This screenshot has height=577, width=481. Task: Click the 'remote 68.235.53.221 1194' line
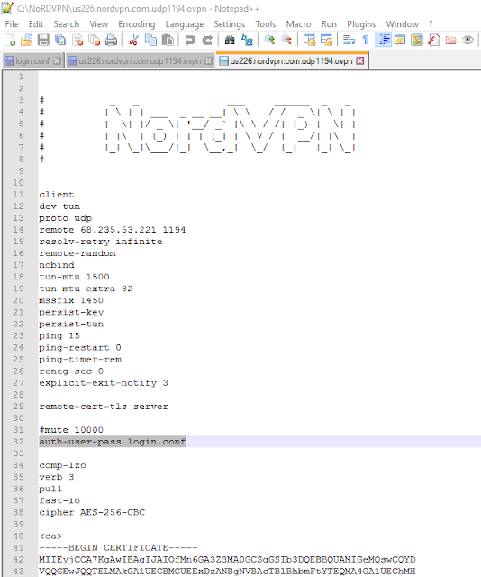[x=113, y=230]
